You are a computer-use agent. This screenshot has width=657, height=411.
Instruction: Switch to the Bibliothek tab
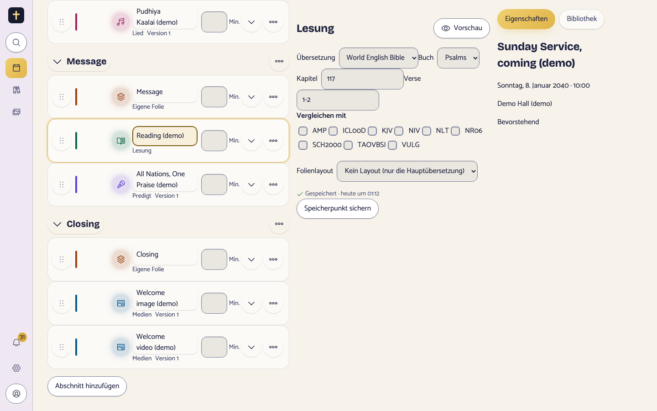click(582, 19)
